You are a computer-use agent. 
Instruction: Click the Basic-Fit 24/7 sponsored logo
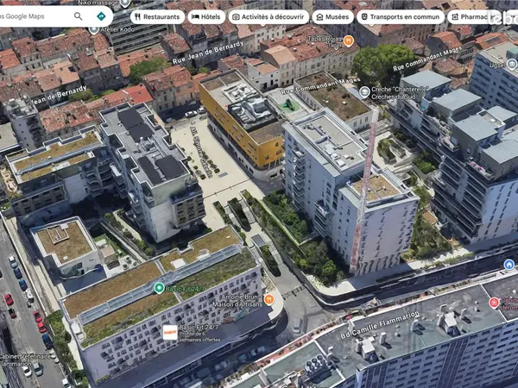pyautogui.click(x=170, y=333)
